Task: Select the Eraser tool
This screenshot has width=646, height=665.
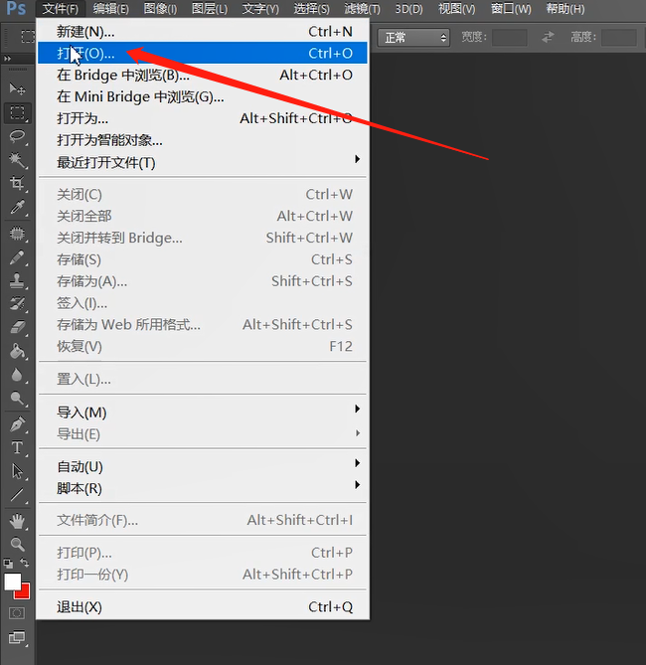Action: 17,327
